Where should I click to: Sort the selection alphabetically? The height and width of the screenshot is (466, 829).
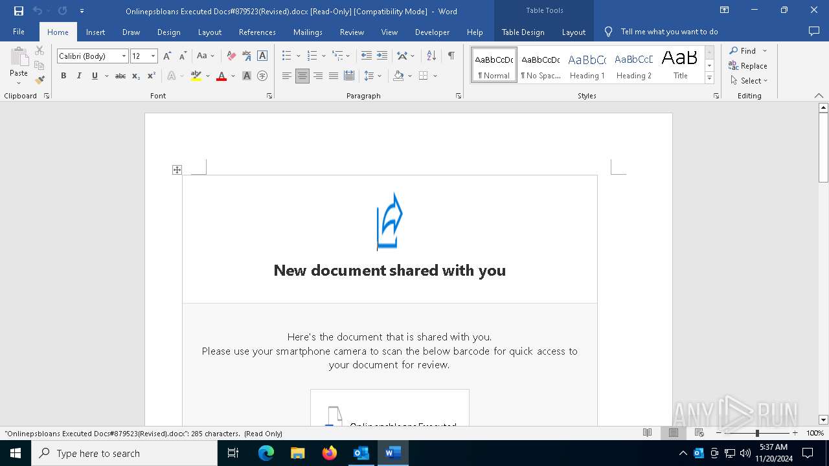(x=432, y=56)
